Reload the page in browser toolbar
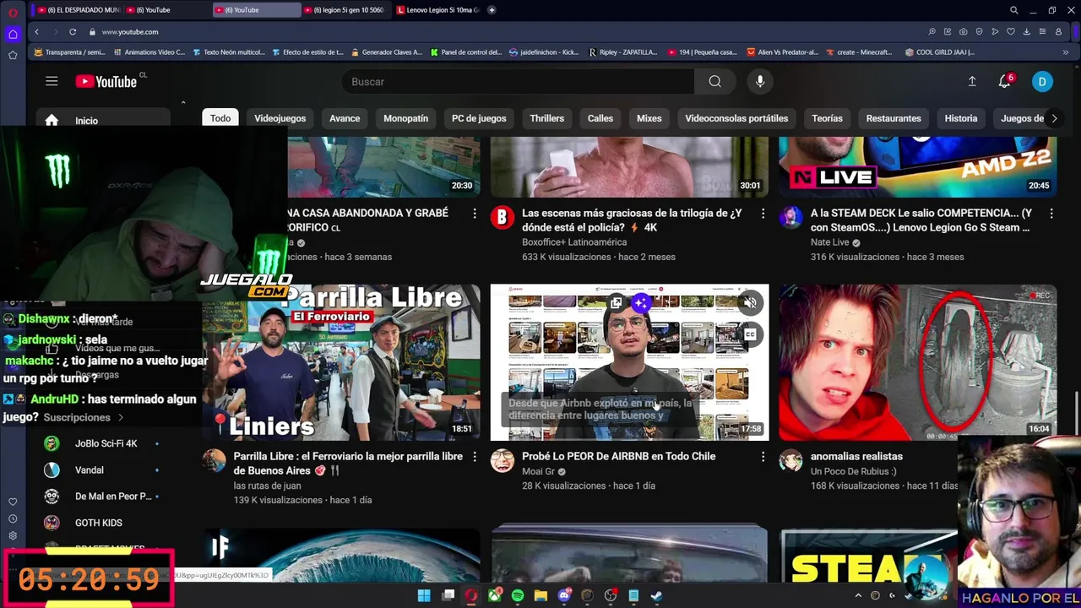Viewport: 1081px width, 608px height. tap(73, 31)
